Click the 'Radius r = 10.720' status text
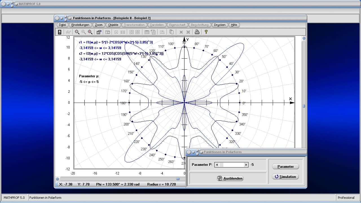 point(161,184)
